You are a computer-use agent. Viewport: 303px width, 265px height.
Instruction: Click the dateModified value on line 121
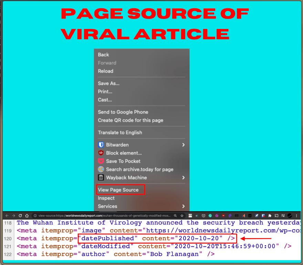[225, 246]
